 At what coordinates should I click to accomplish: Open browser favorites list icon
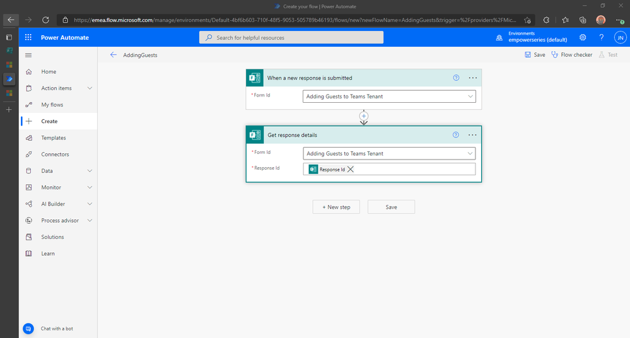tap(565, 20)
